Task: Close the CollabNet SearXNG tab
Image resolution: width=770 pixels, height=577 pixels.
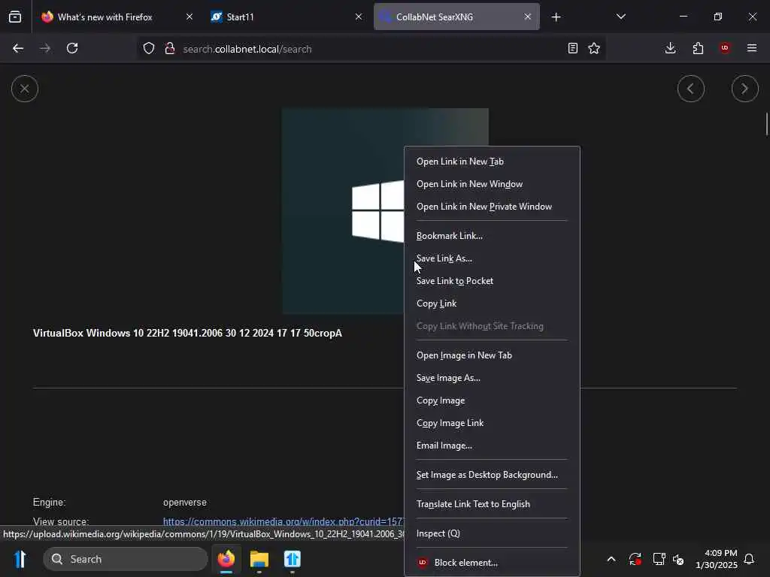Action: [527, 17]
